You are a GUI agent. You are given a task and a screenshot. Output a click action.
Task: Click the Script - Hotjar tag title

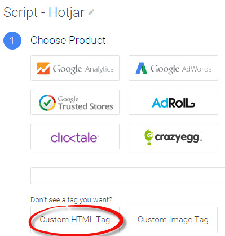[44, 12]
